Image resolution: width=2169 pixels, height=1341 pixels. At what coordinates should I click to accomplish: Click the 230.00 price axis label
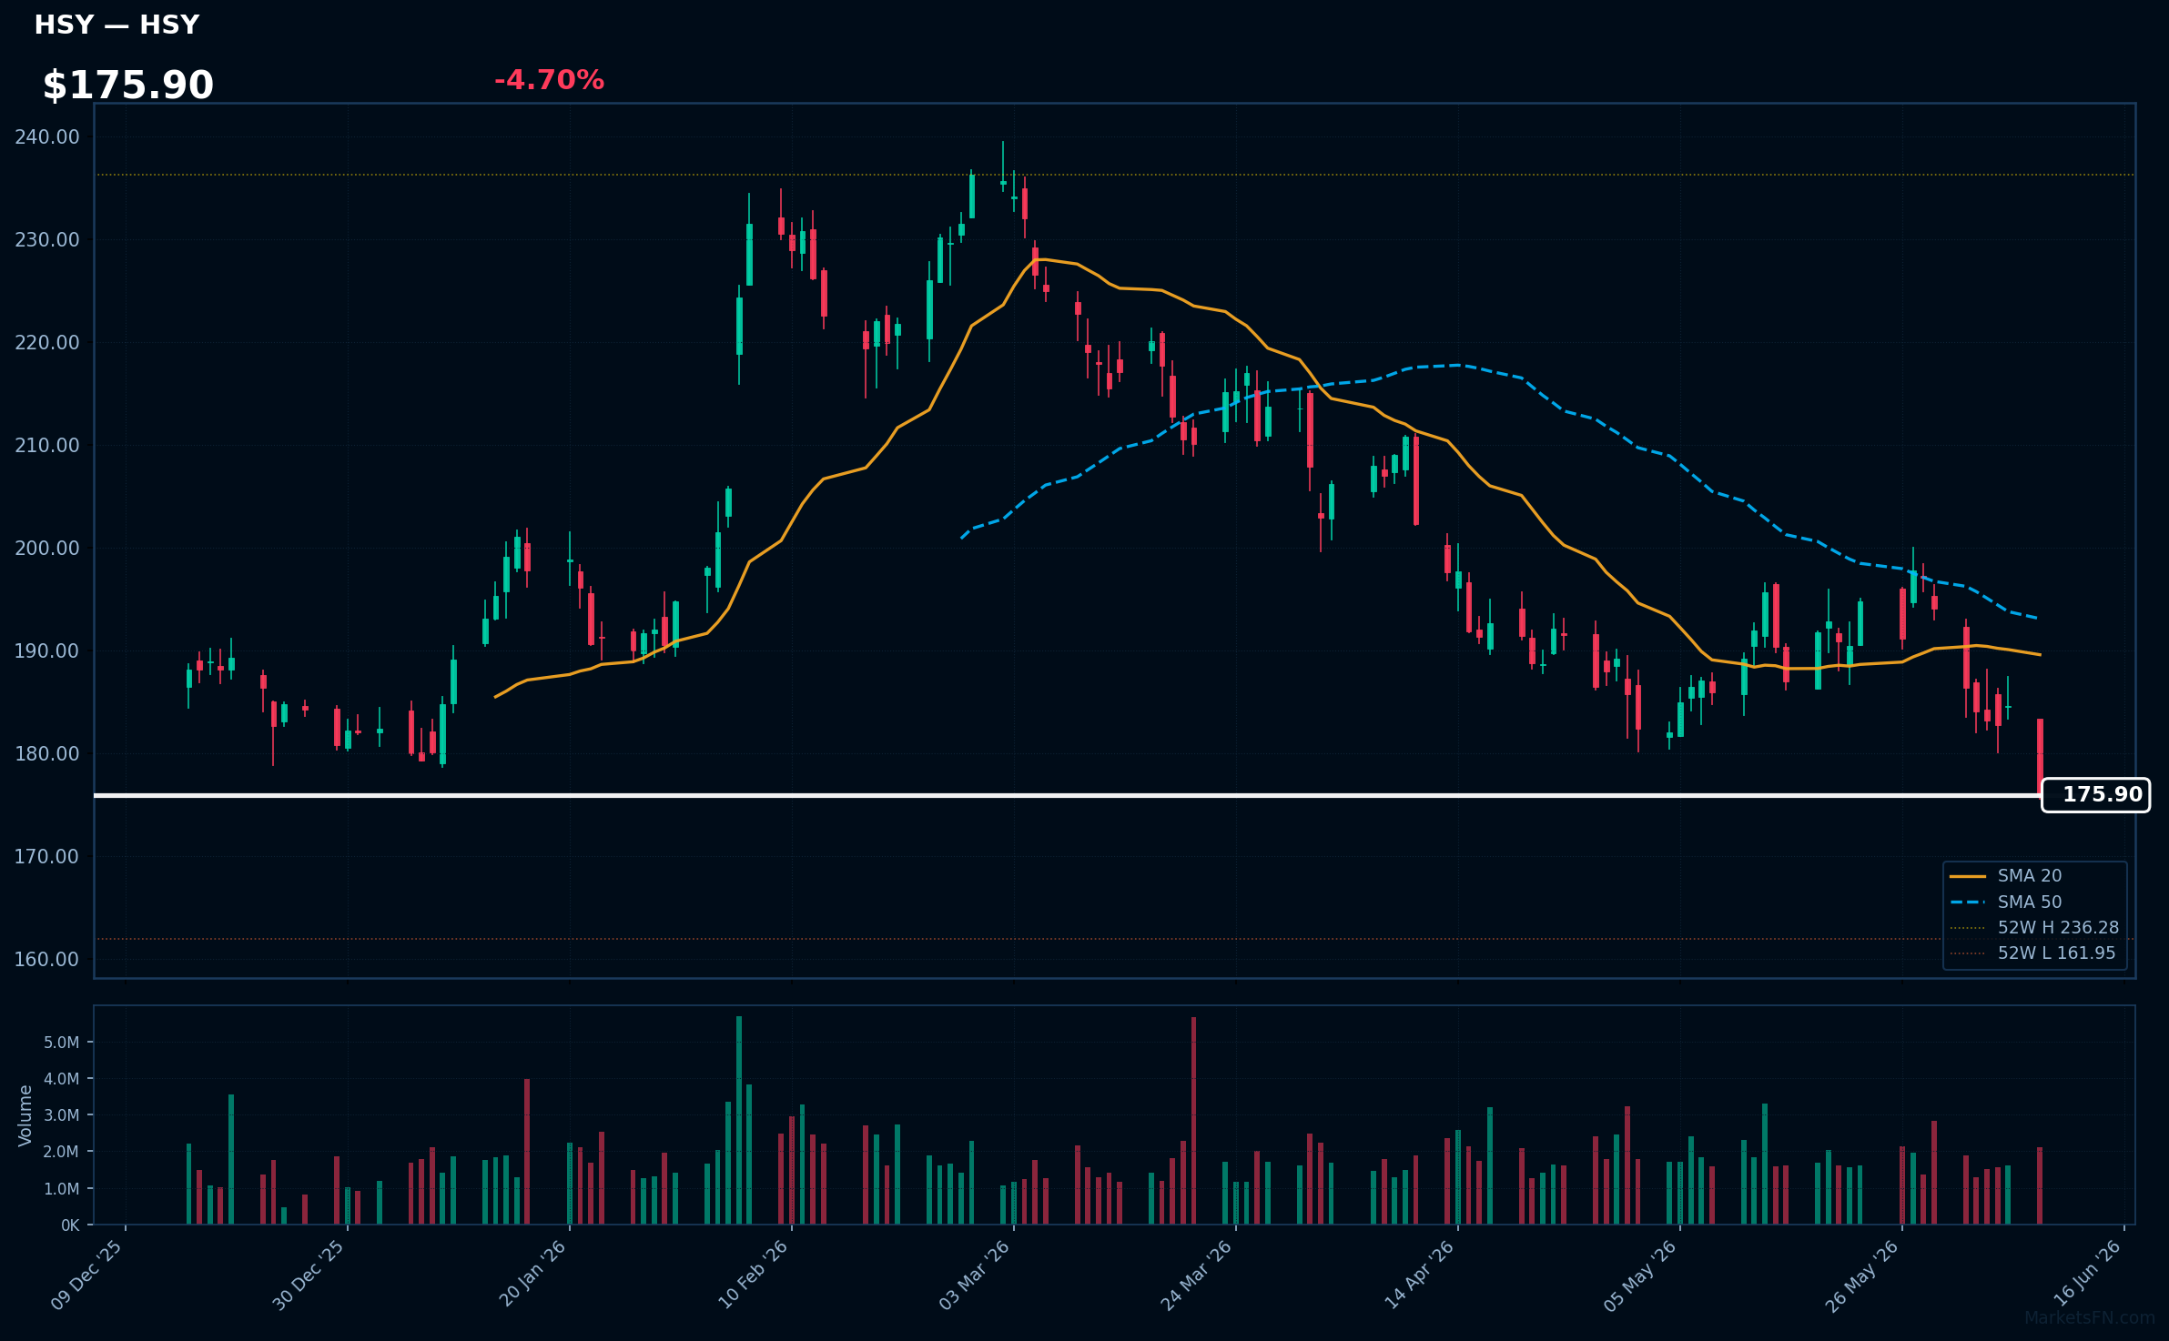pos(47,240)
